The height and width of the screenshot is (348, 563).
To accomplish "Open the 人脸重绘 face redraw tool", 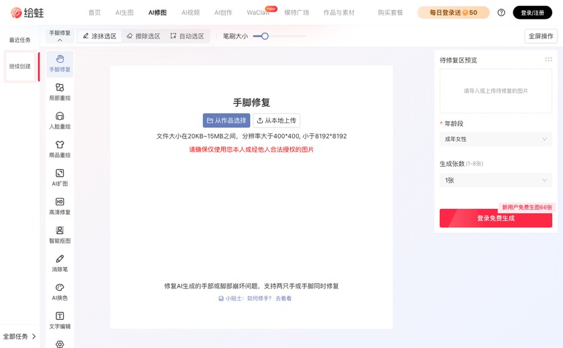I will pos(60,120).
